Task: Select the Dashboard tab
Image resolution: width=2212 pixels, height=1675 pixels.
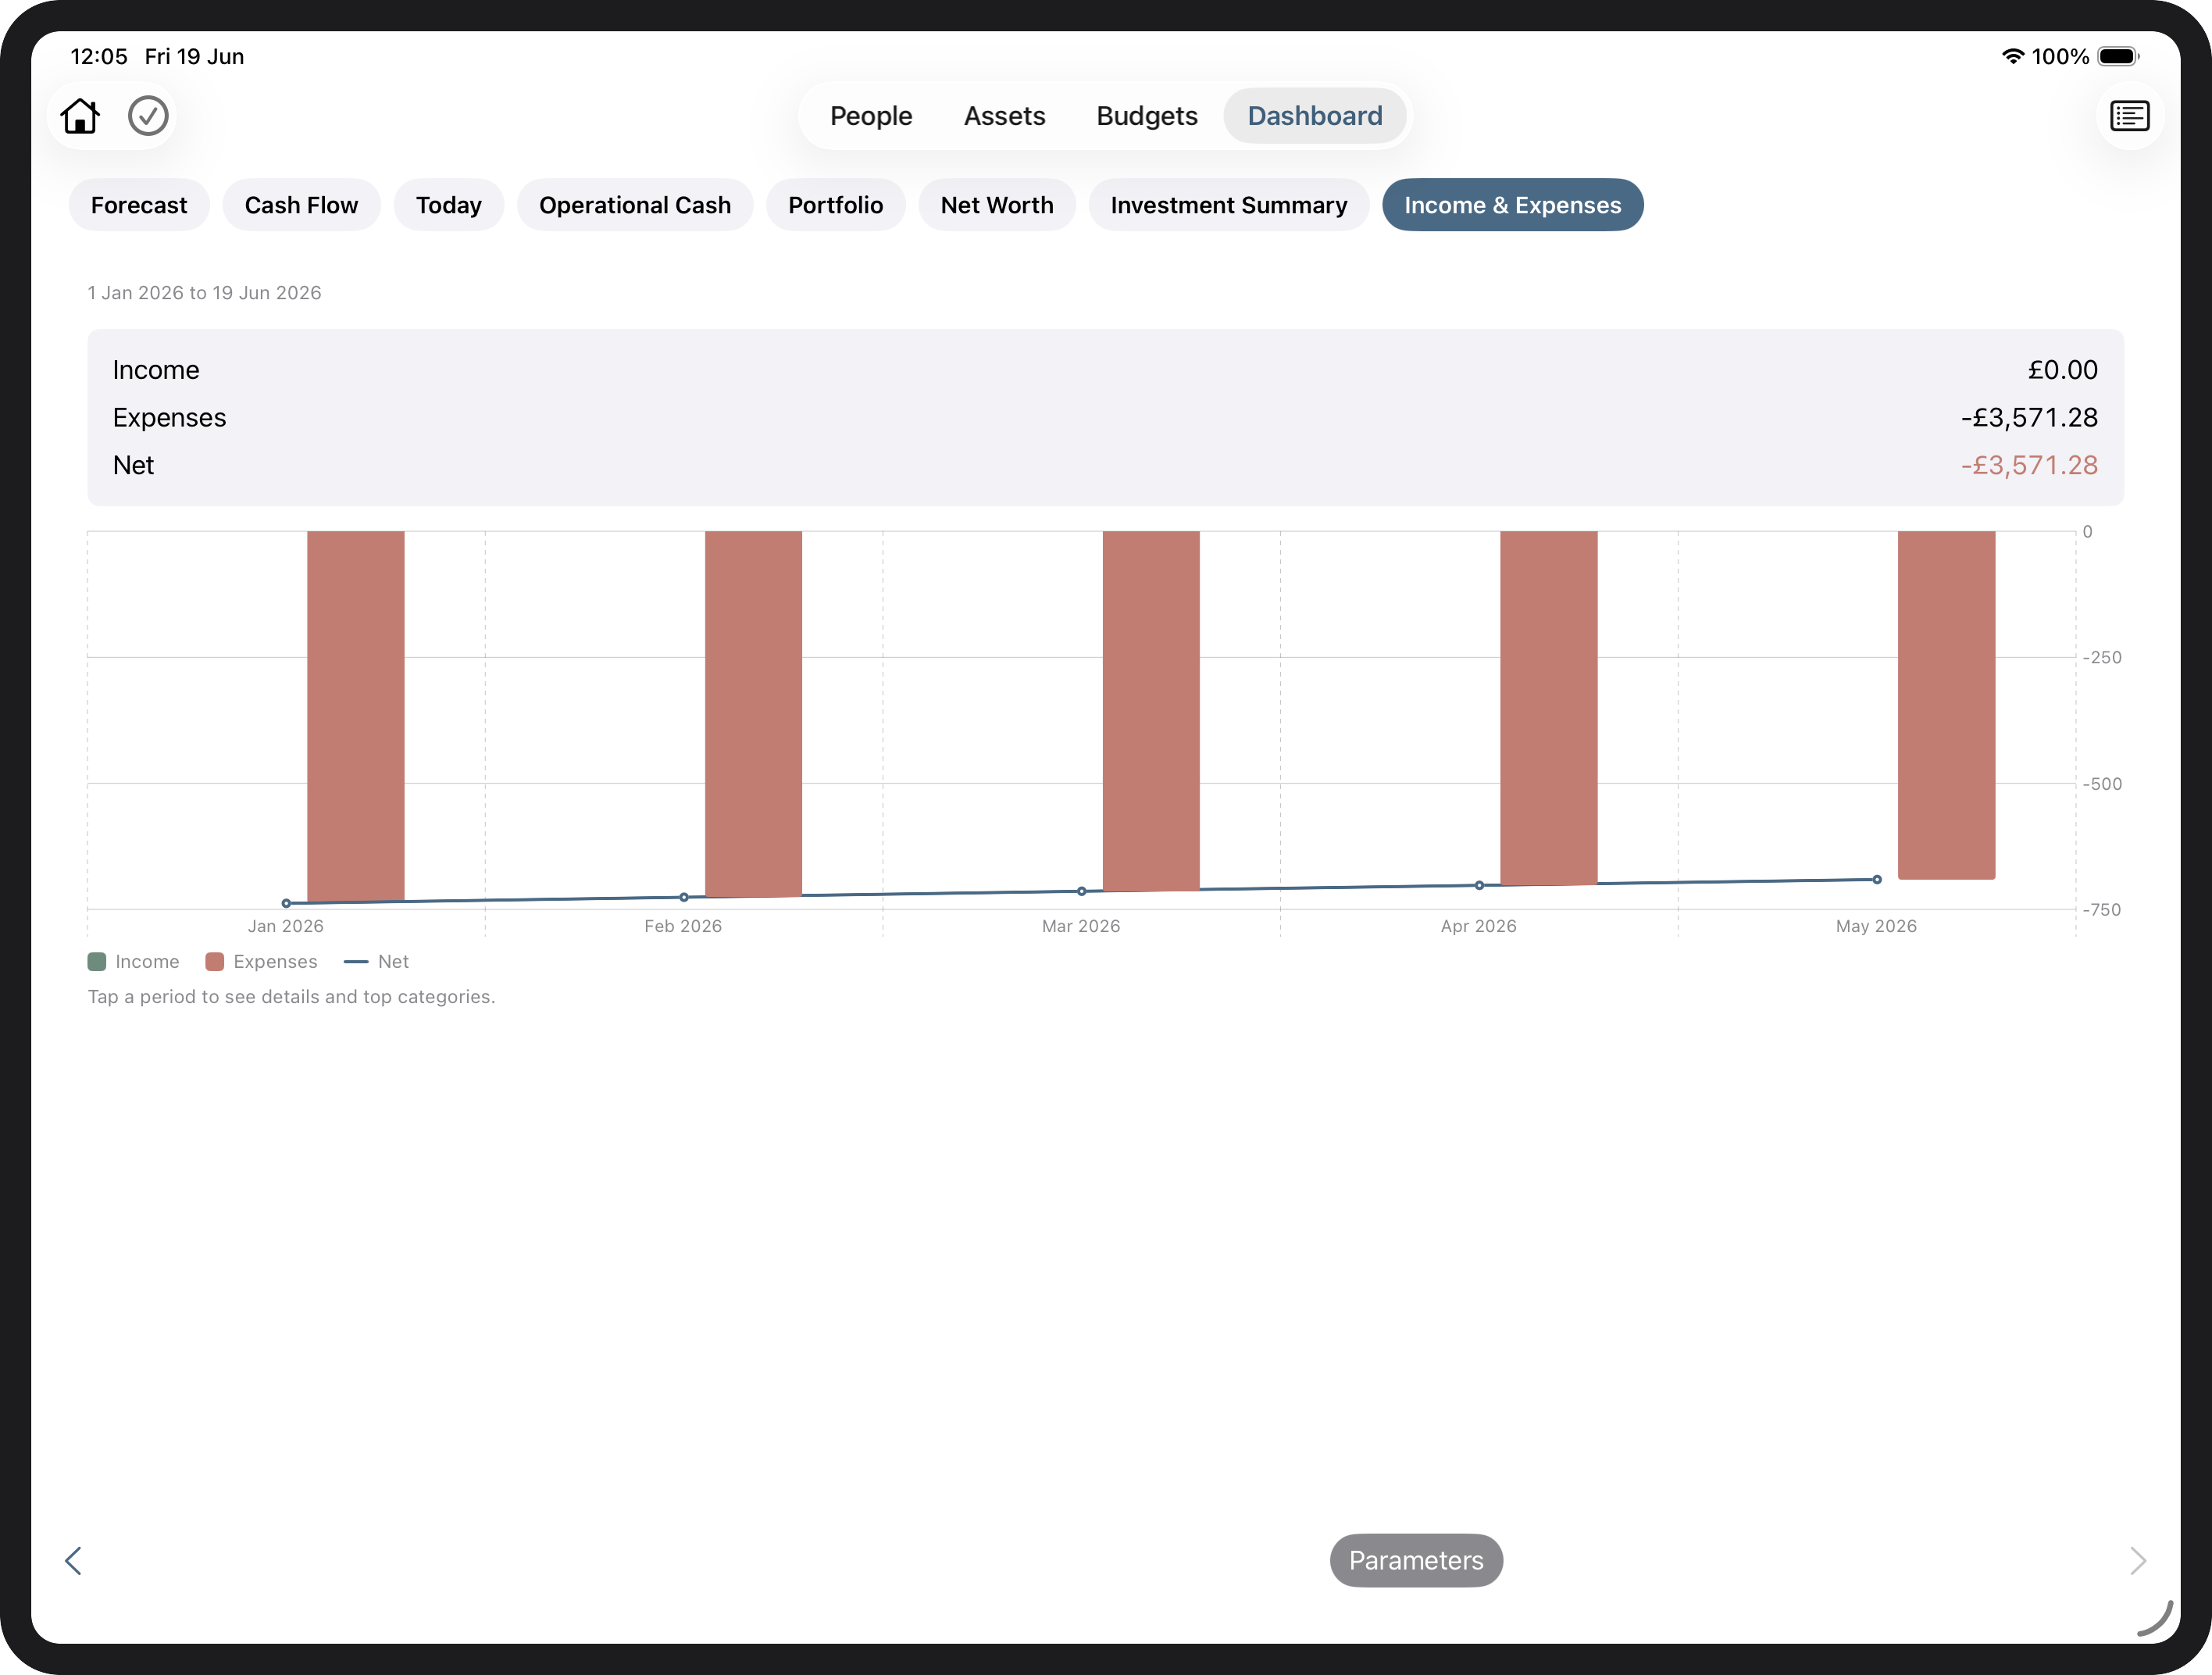Action: pos(1314,116)
